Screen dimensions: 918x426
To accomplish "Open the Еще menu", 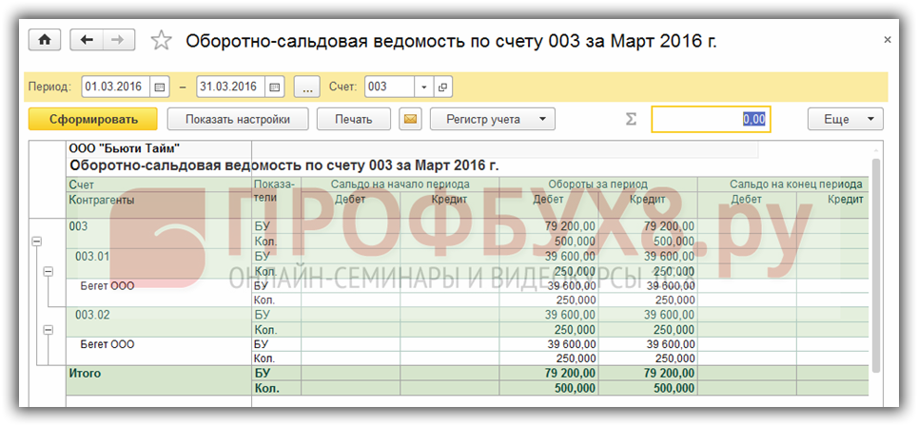I will 845,120.
